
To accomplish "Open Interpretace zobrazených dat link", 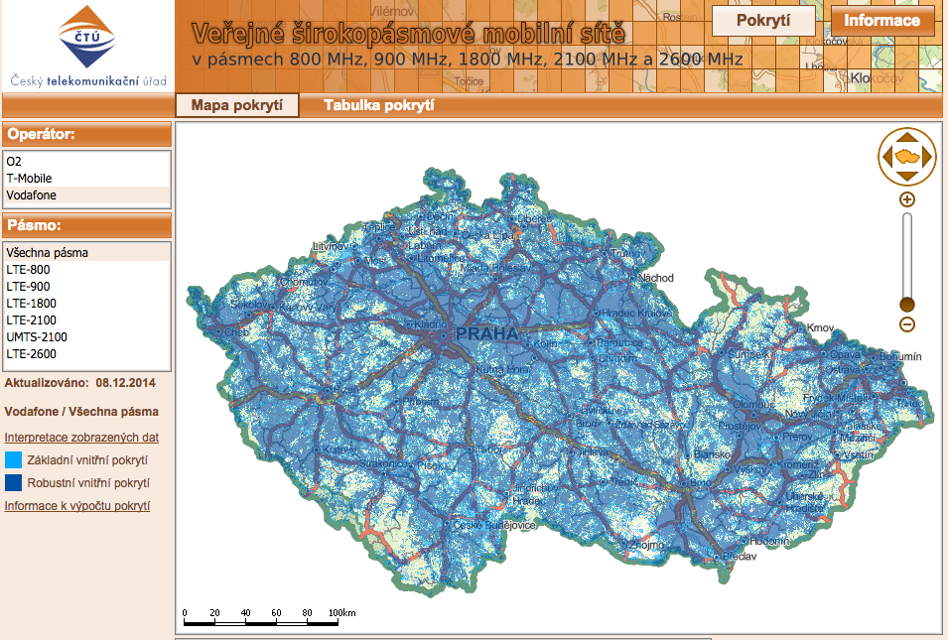I will [x=81, y=437].
